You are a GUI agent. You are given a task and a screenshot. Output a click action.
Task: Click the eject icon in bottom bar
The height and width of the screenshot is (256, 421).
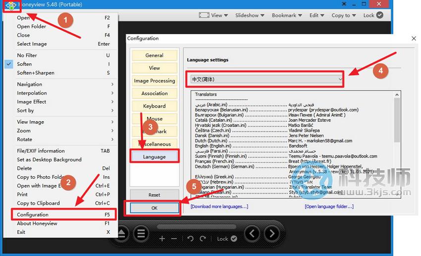pyautogui.click(x=121, y=233)
